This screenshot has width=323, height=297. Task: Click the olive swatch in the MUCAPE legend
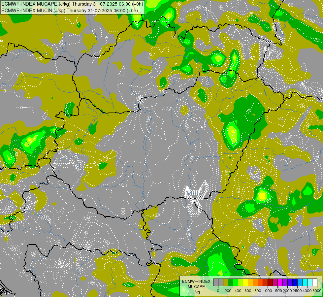(x=226, y=282)
